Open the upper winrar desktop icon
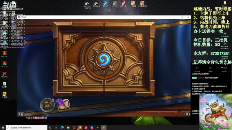 [4, 54]
